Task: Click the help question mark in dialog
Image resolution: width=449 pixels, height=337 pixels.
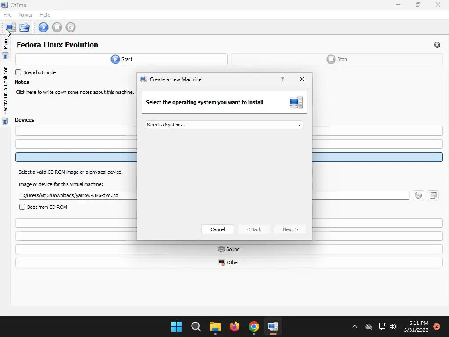Action: (x=282, y=79)
